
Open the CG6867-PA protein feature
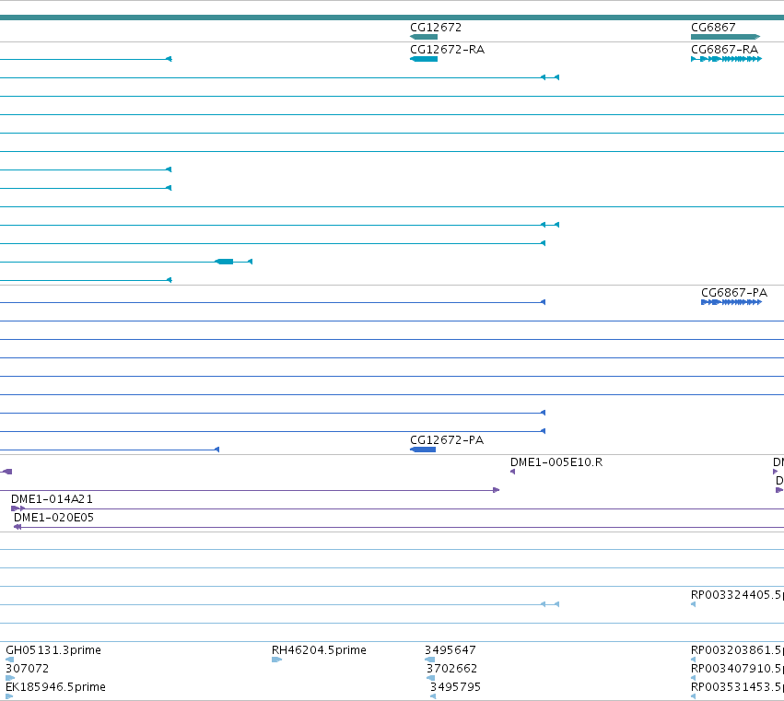click(x=731, y=302)
